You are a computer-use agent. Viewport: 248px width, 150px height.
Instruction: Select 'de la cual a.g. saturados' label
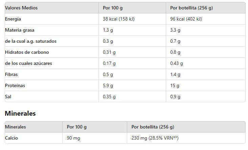31,41
